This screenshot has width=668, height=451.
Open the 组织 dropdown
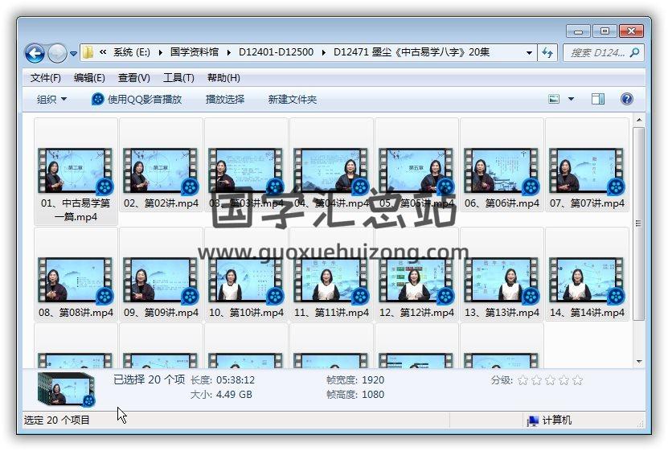(51, 99)
